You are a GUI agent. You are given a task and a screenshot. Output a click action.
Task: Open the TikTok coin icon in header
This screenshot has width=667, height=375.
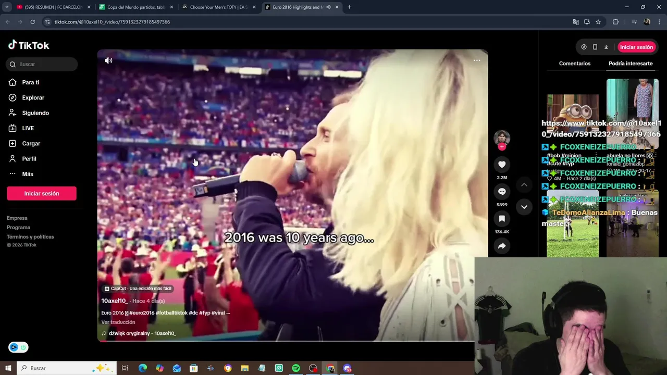tap(584, 47)
